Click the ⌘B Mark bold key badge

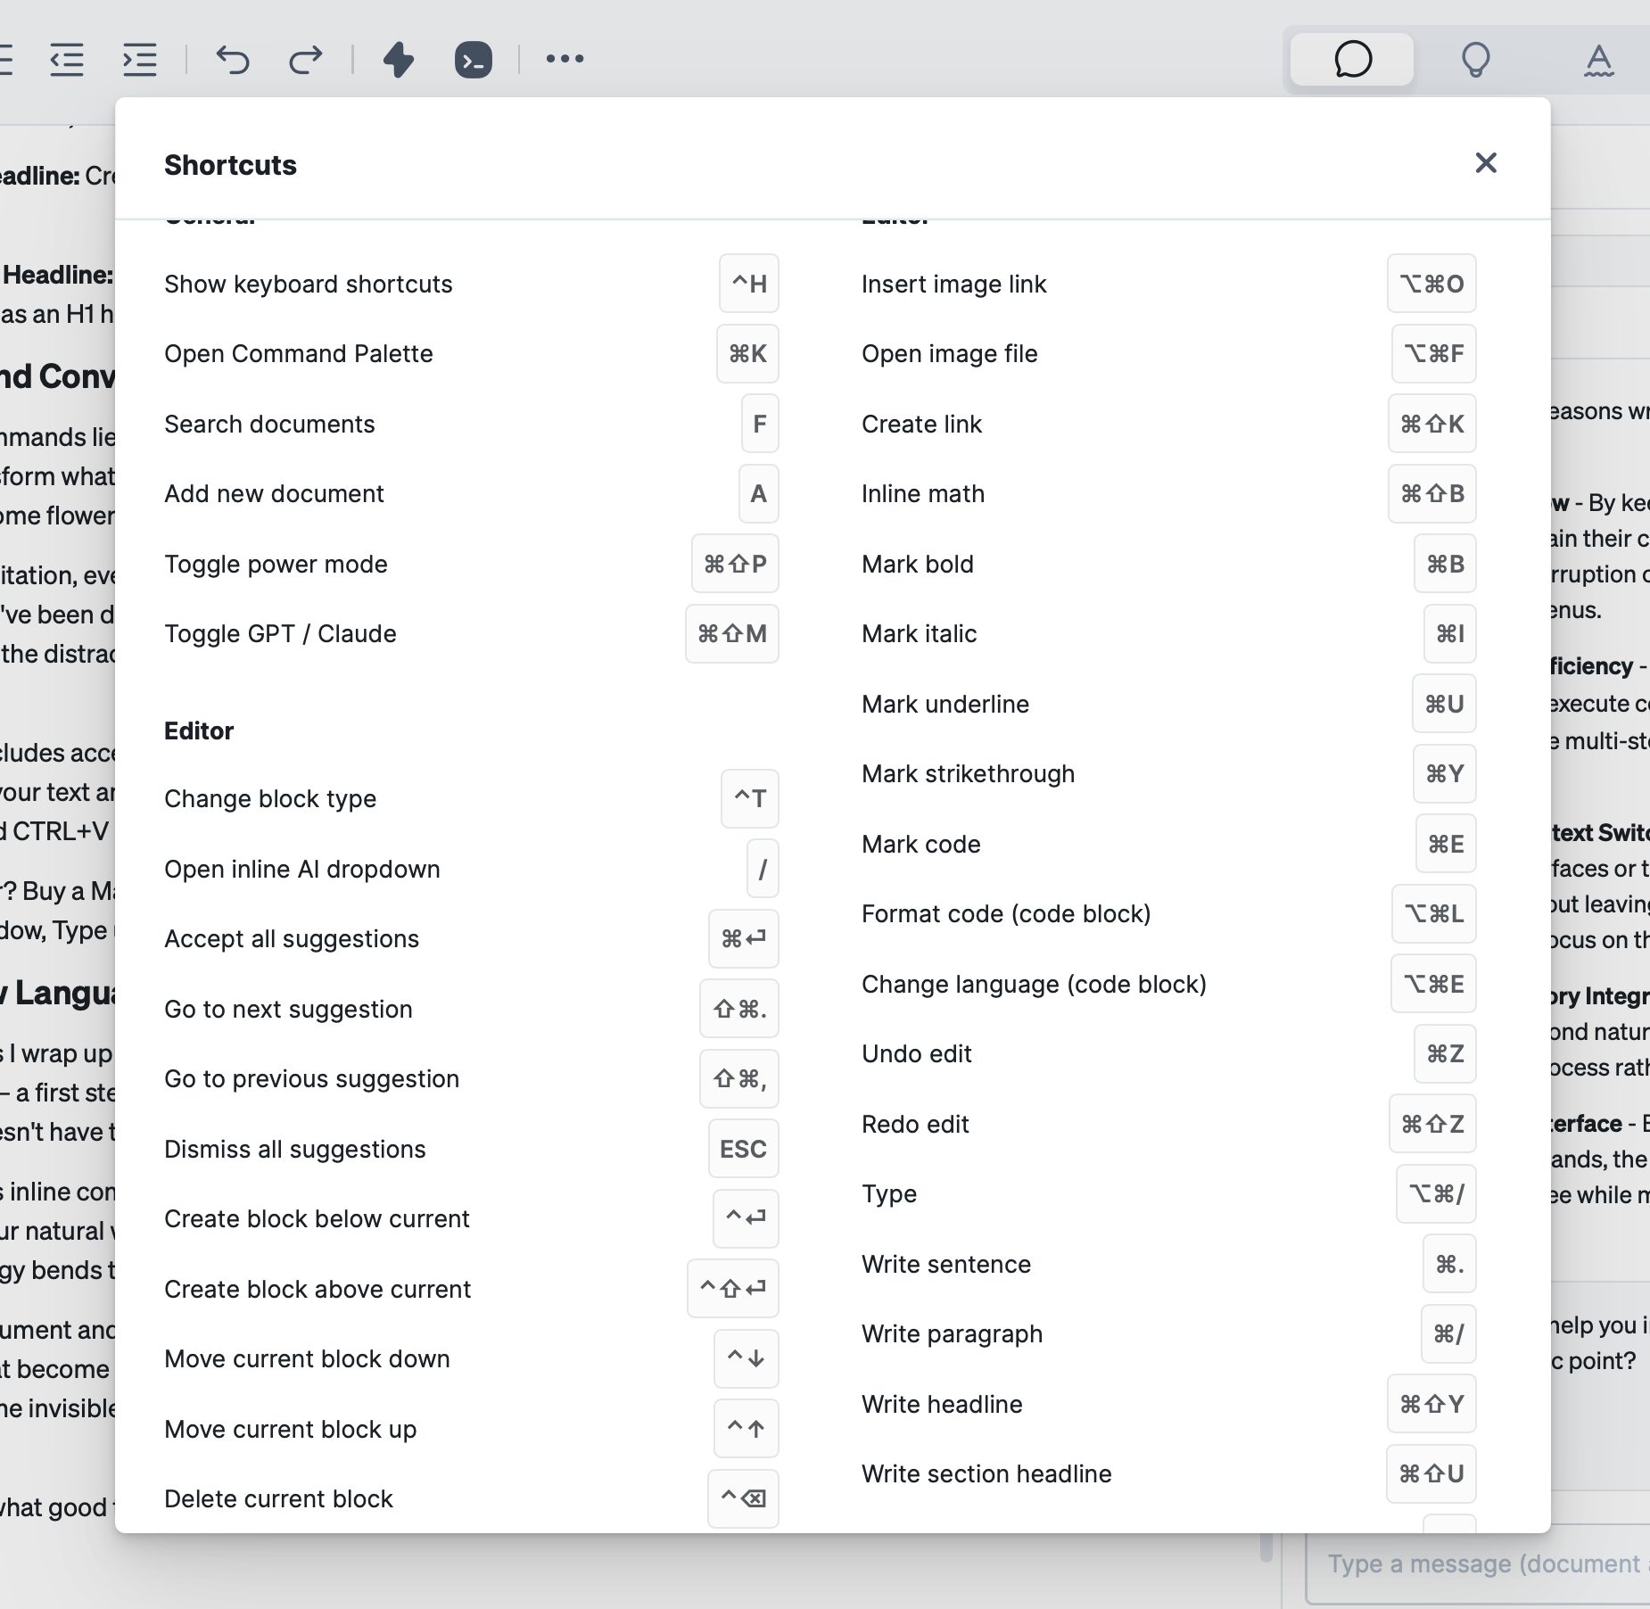(1445, 564)
